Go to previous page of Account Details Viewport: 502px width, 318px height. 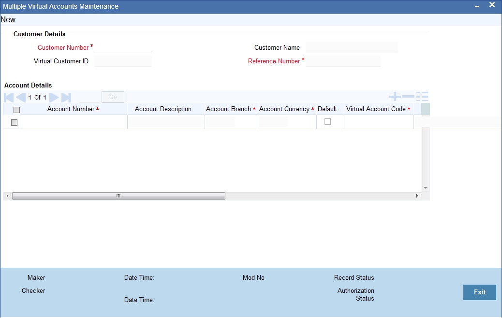point(21,98)
